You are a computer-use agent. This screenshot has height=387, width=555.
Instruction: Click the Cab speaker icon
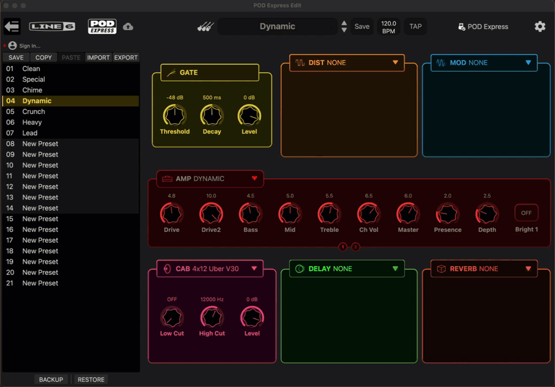pos(167,269)
